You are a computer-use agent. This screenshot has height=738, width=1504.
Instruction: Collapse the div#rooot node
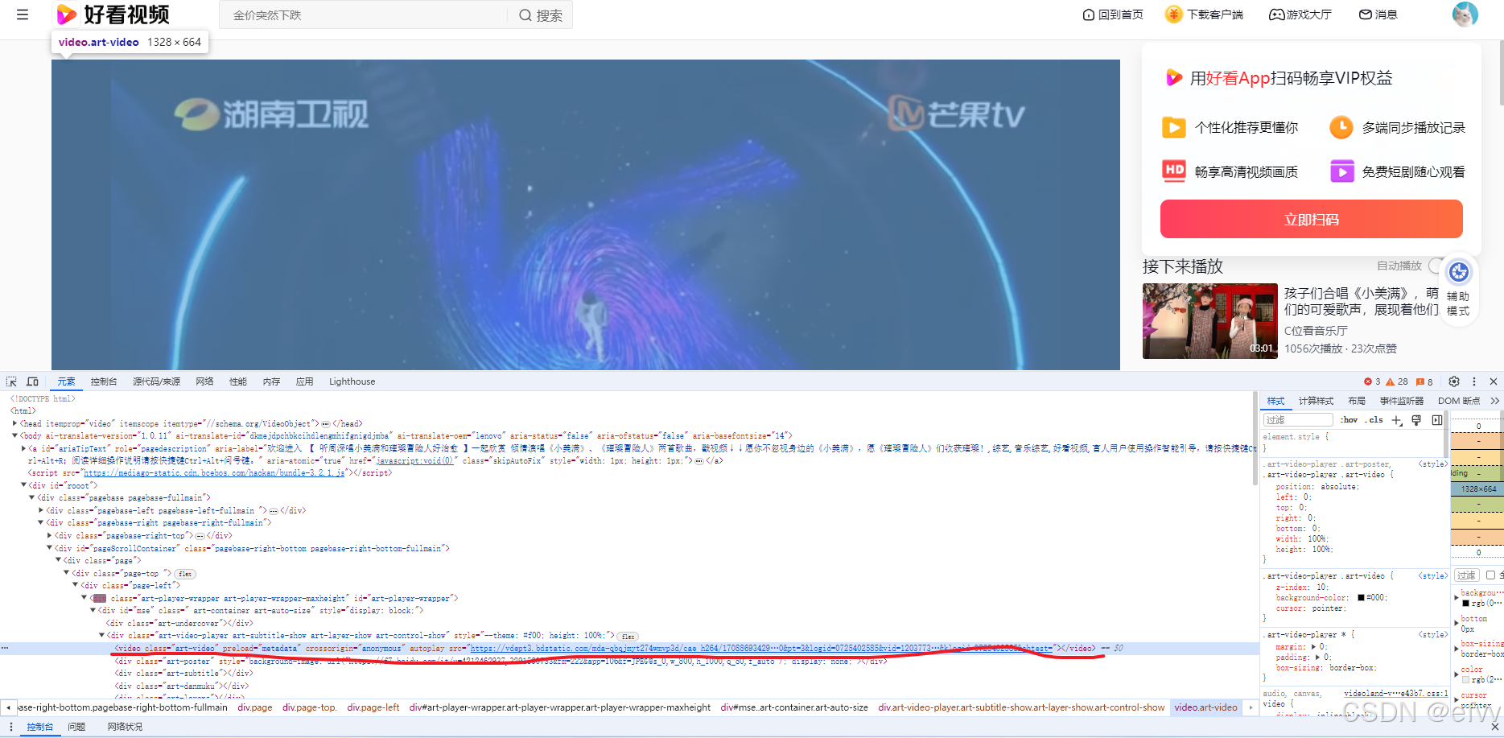point(24,485)
